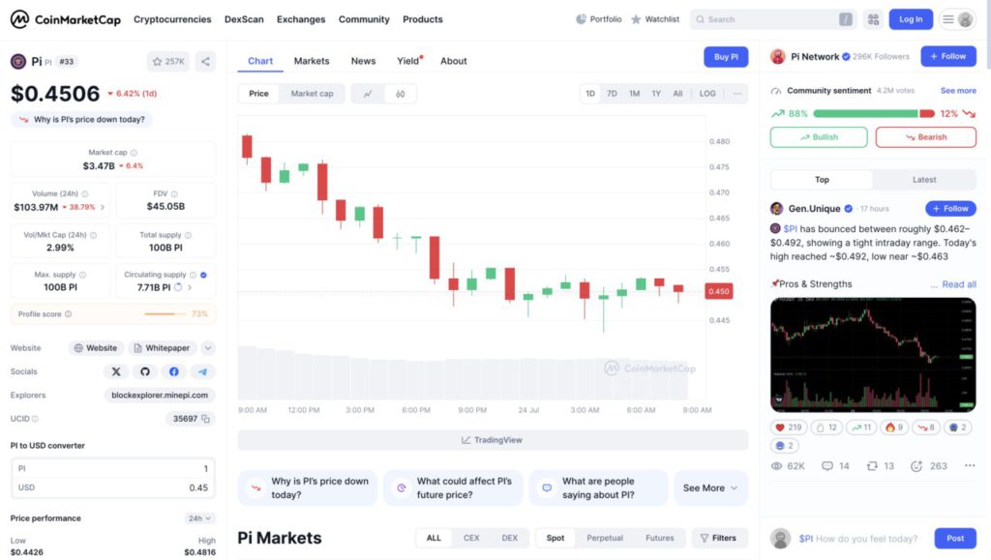Open the Exchanges menu in navbar
The height and width of the screenshot is (560, 991).
301,19
